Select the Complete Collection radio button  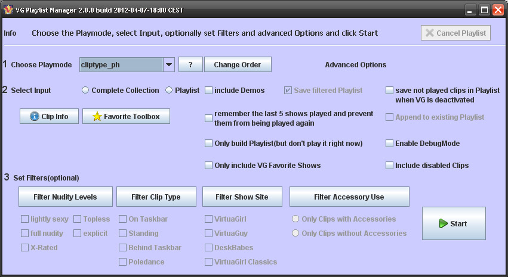(85, 91)
